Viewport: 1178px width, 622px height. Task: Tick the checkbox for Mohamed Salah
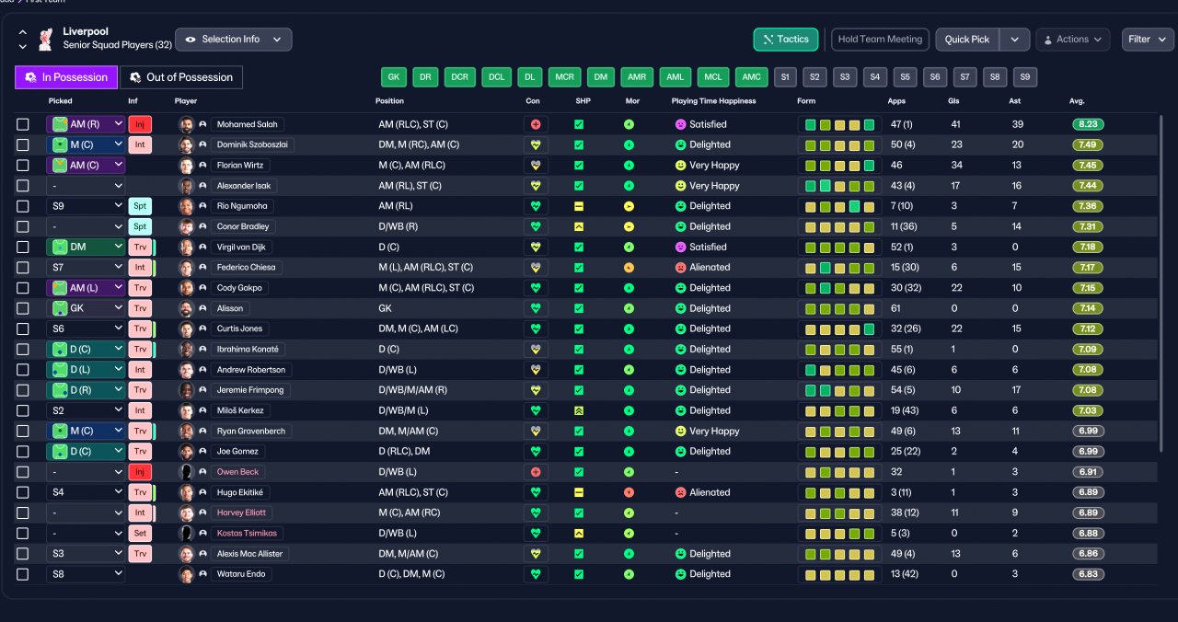(x=23, y=124)
